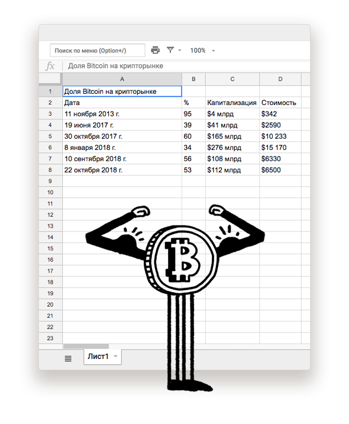Click the fx formula icon

[50, 66]
